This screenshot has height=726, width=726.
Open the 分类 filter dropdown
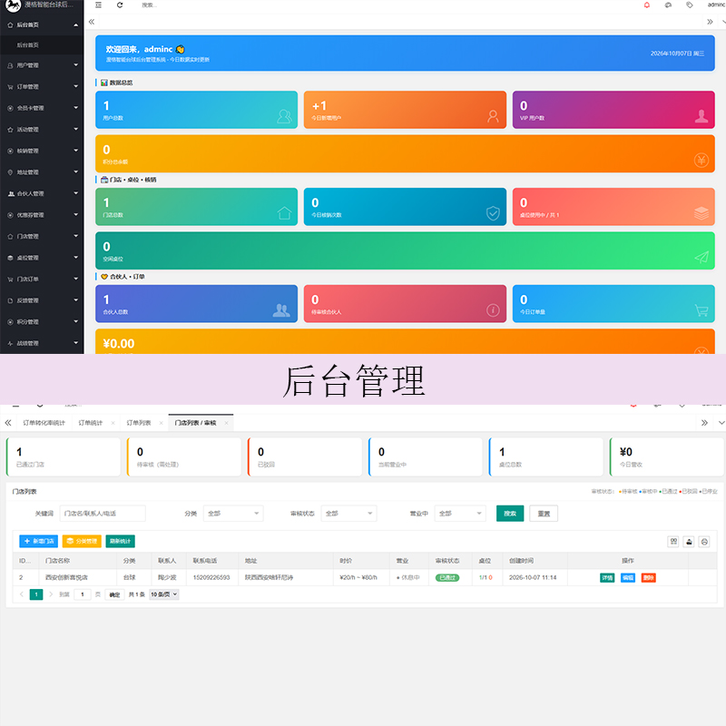point(233,514)
